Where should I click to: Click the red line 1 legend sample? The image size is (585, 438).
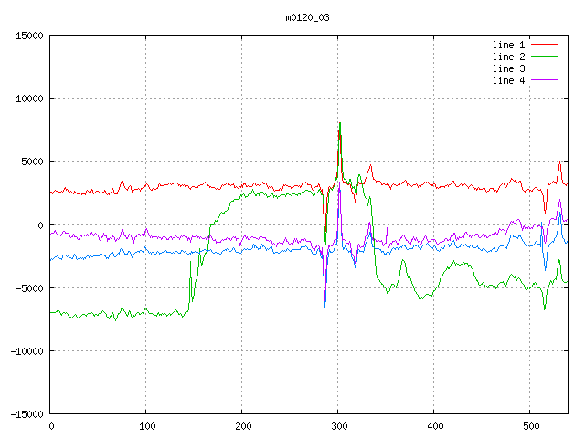pyautogui.click(x=544, y=45)
